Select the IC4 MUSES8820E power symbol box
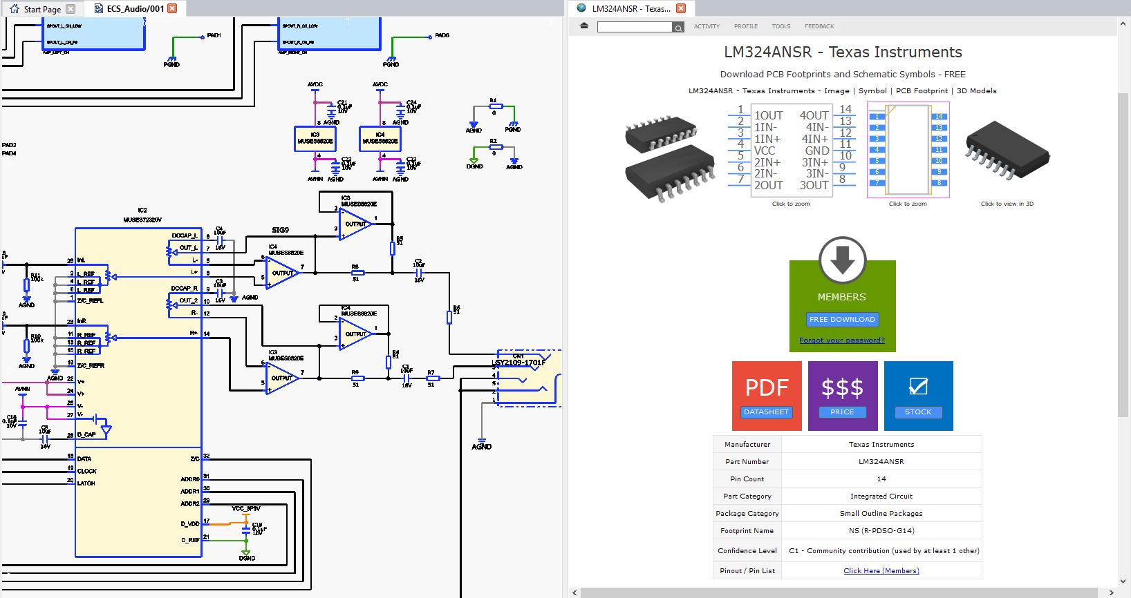 pyautogui.click(x=380, y=139)
